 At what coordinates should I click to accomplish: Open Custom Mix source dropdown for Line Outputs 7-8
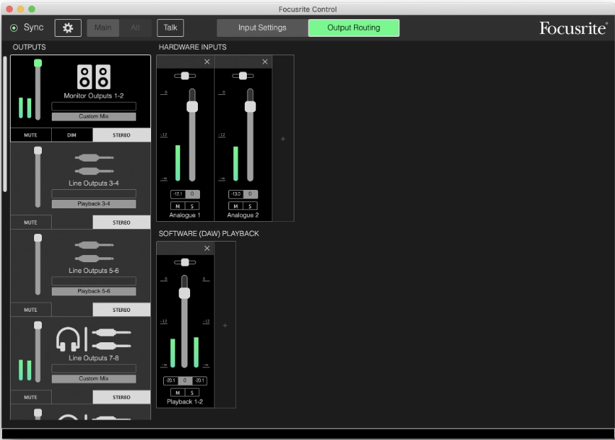[x=94, y=378]
